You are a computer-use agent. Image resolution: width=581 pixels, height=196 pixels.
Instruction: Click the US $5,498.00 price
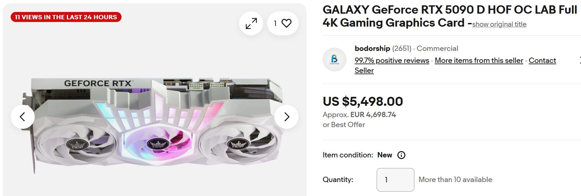coord(363,101)
